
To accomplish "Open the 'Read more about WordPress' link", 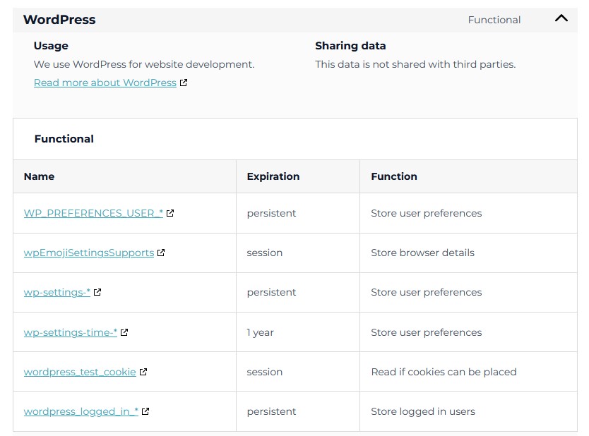I will tap(105, 83).
